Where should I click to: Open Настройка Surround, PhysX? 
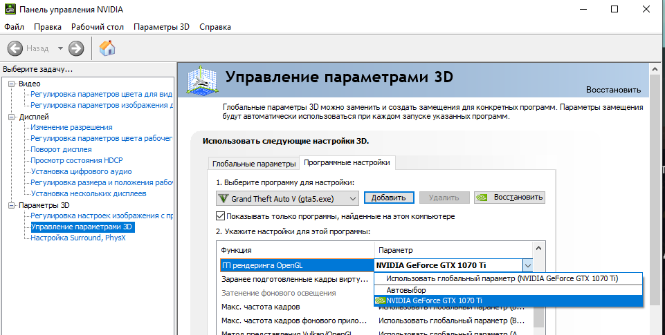pyautogui.click(x=78, y=238)
